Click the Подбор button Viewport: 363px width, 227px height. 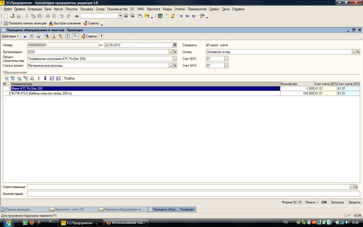click(69, 78)
